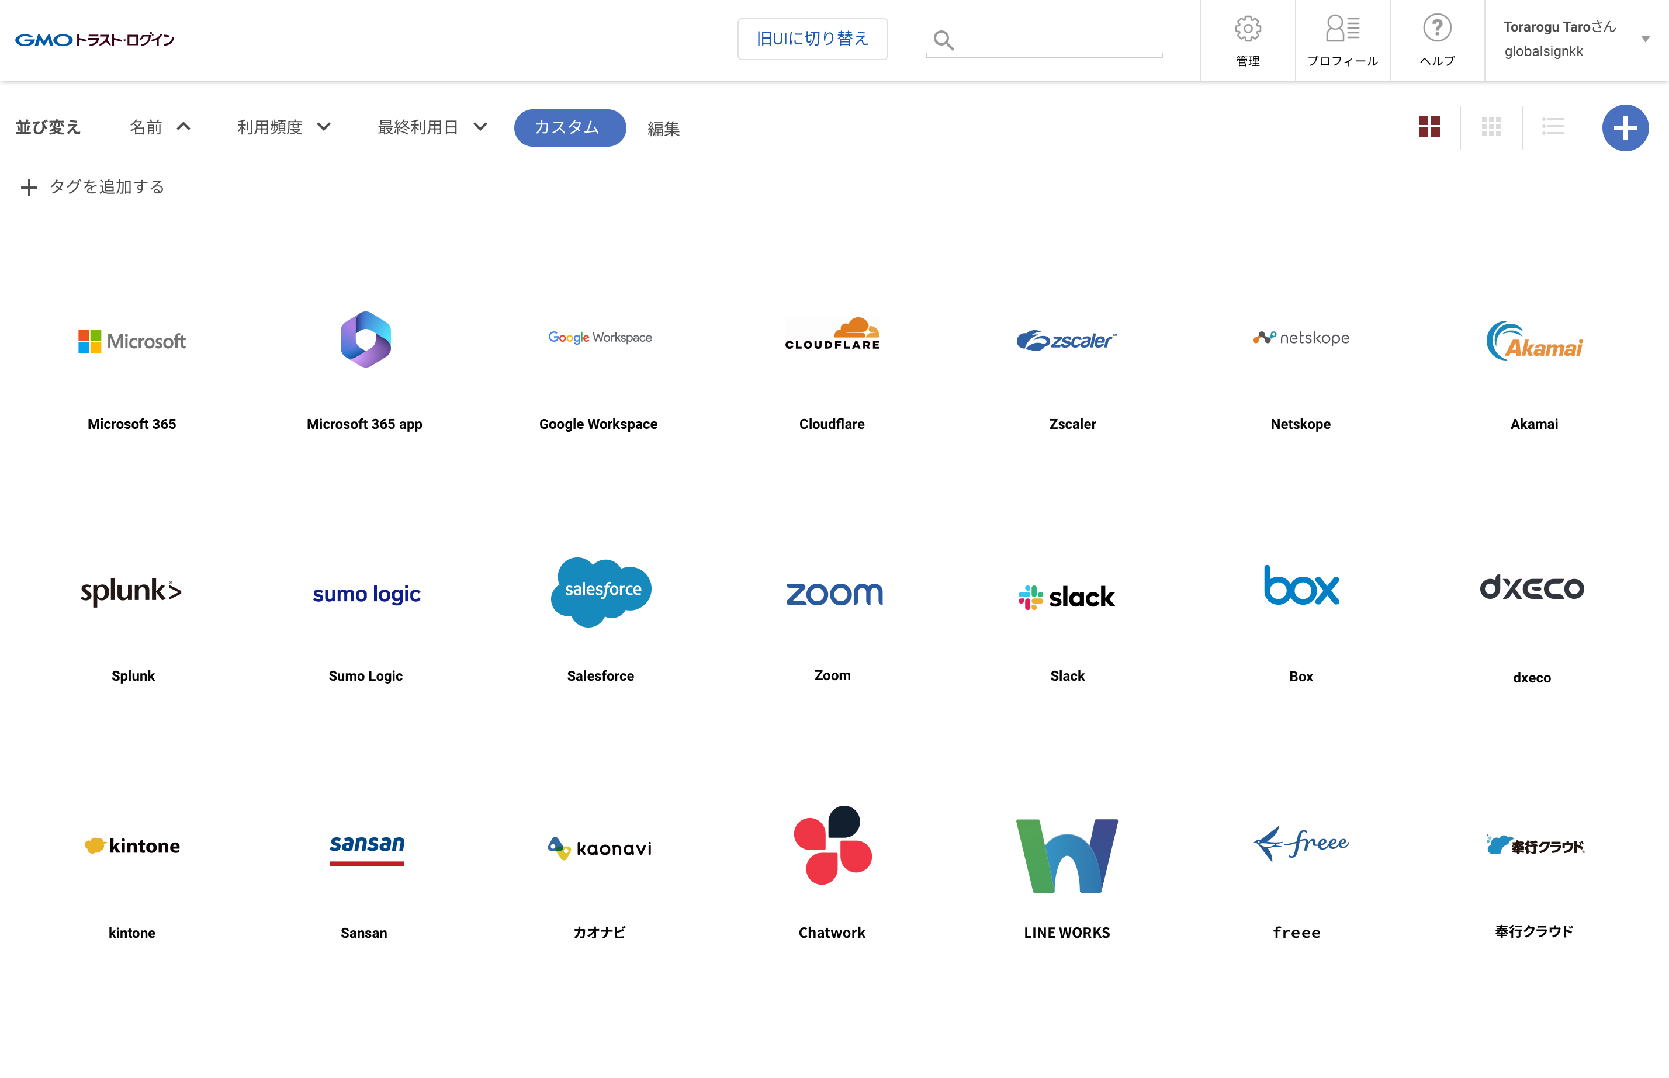The width and height of the screenshot is (1669, 1078).
Task: Open the kintone app icon
Action: coord(132,845)
